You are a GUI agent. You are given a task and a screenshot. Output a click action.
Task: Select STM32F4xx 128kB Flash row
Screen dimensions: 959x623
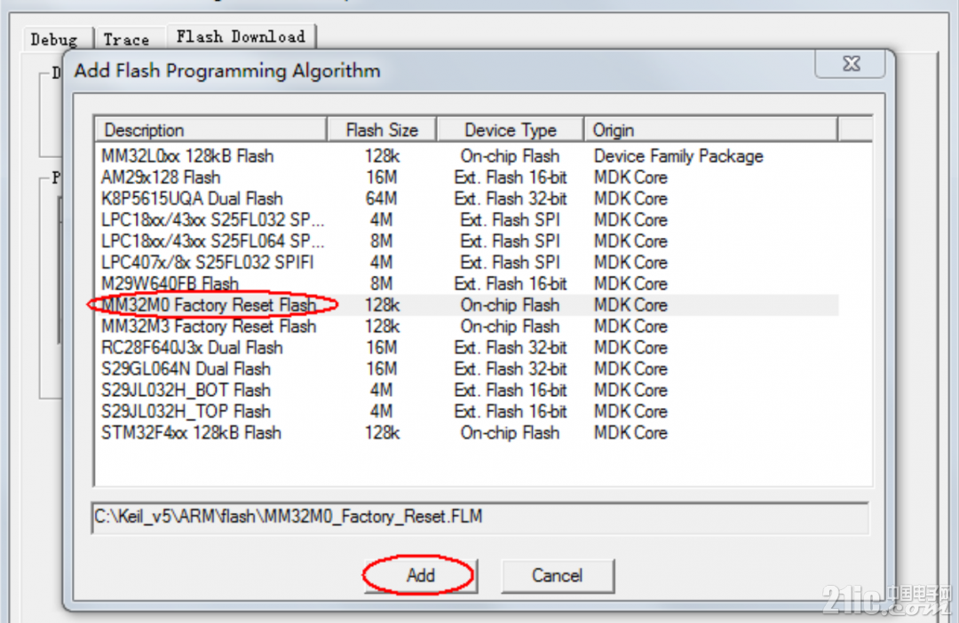click(467, 433)
